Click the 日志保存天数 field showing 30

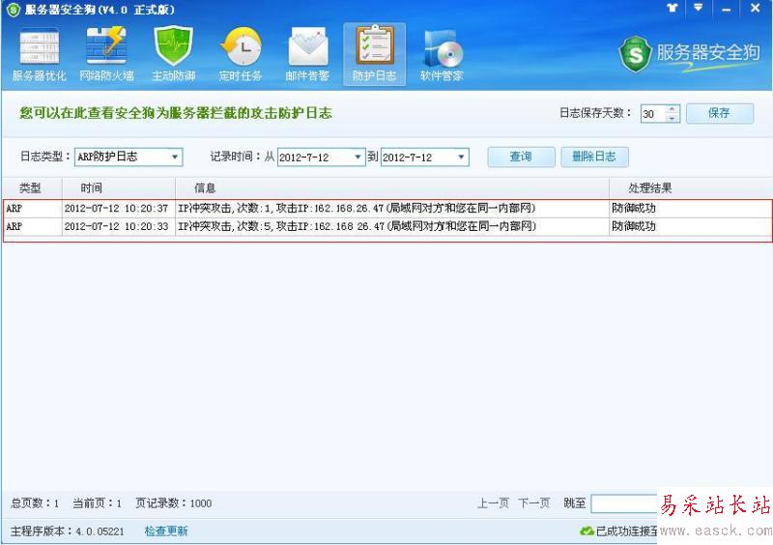pyautogui.click(x=653, y=114)
